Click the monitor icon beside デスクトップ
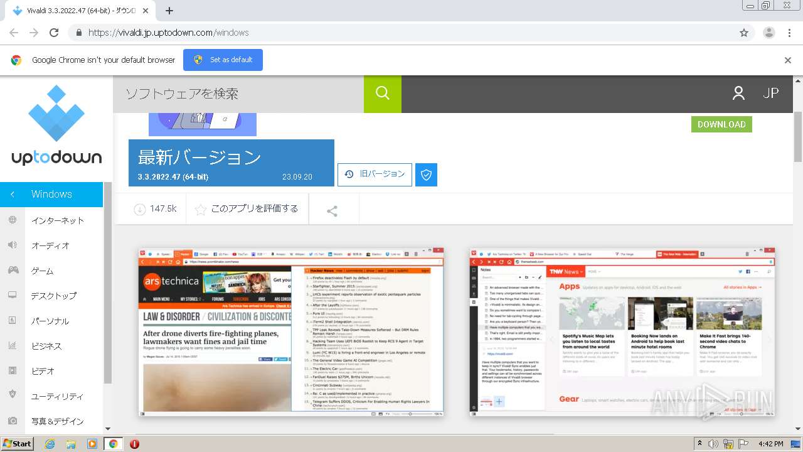 click(x=13, y=295)
